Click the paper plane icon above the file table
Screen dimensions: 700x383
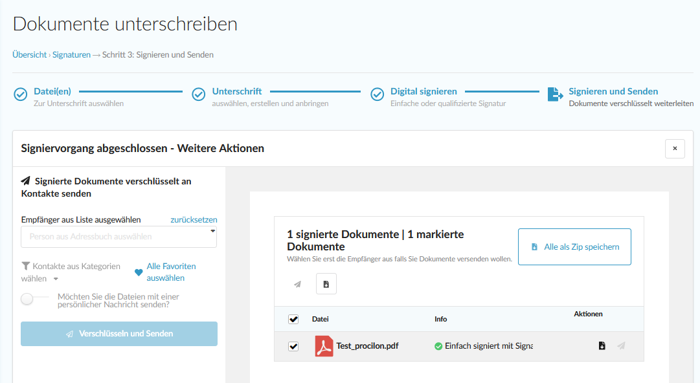298,284
